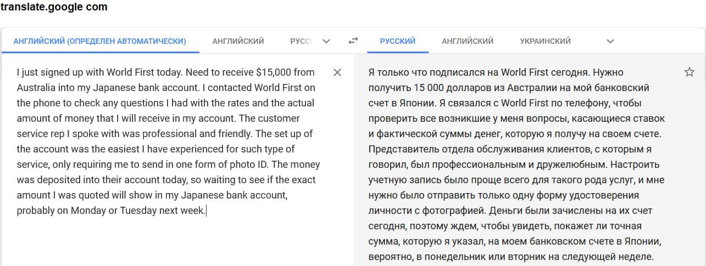
Task: Clear the source text with X
Action: [337, 72]
